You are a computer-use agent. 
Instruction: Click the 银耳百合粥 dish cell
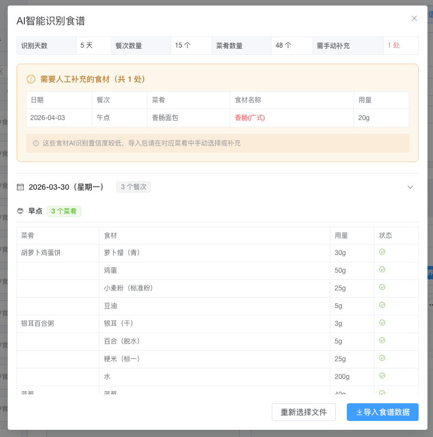coord(58,324)
